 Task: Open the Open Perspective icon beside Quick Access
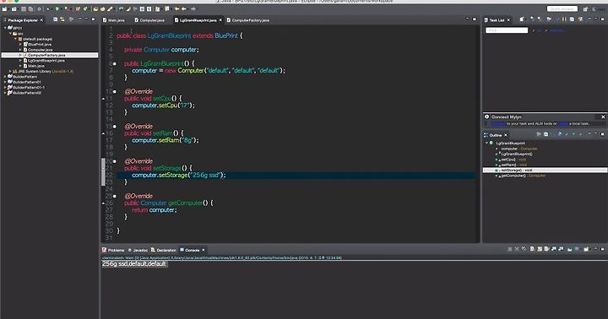pyautogui.click(x=585, y=9)
